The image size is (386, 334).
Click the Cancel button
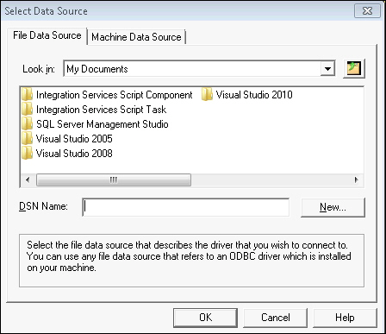(x=276, y=318)
